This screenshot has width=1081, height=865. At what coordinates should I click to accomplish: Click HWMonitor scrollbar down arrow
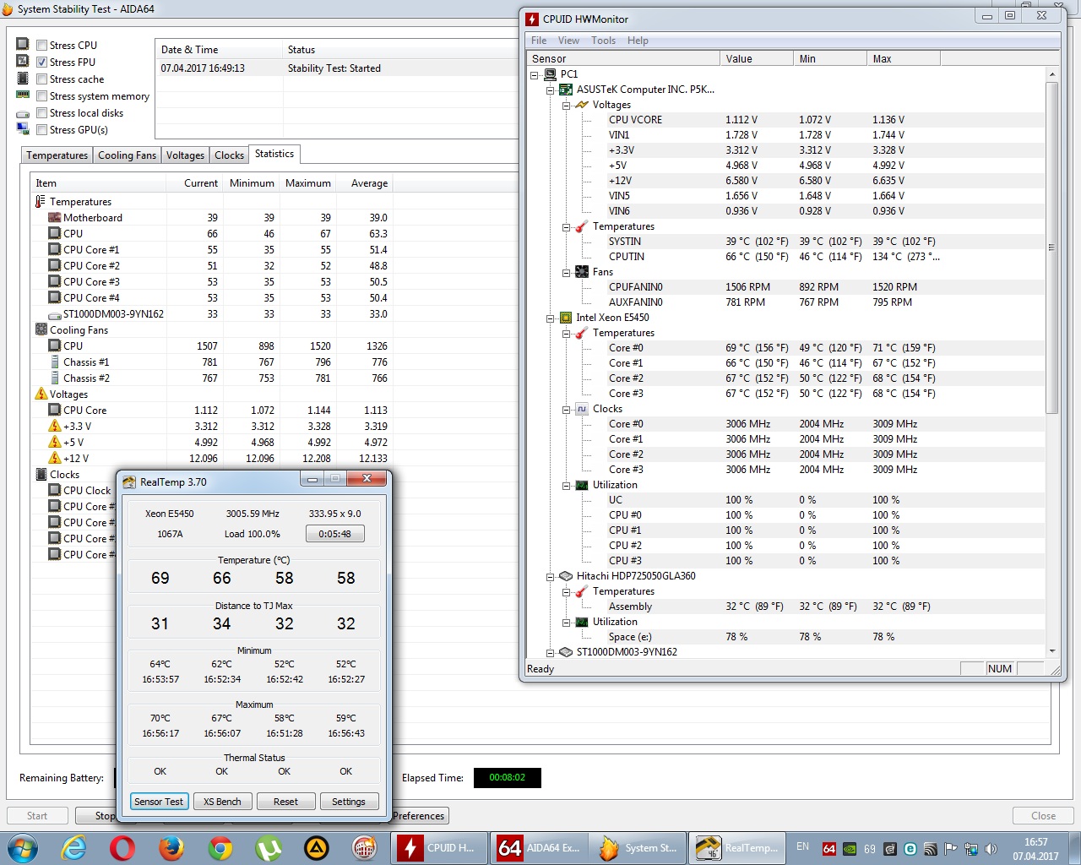1052,651
